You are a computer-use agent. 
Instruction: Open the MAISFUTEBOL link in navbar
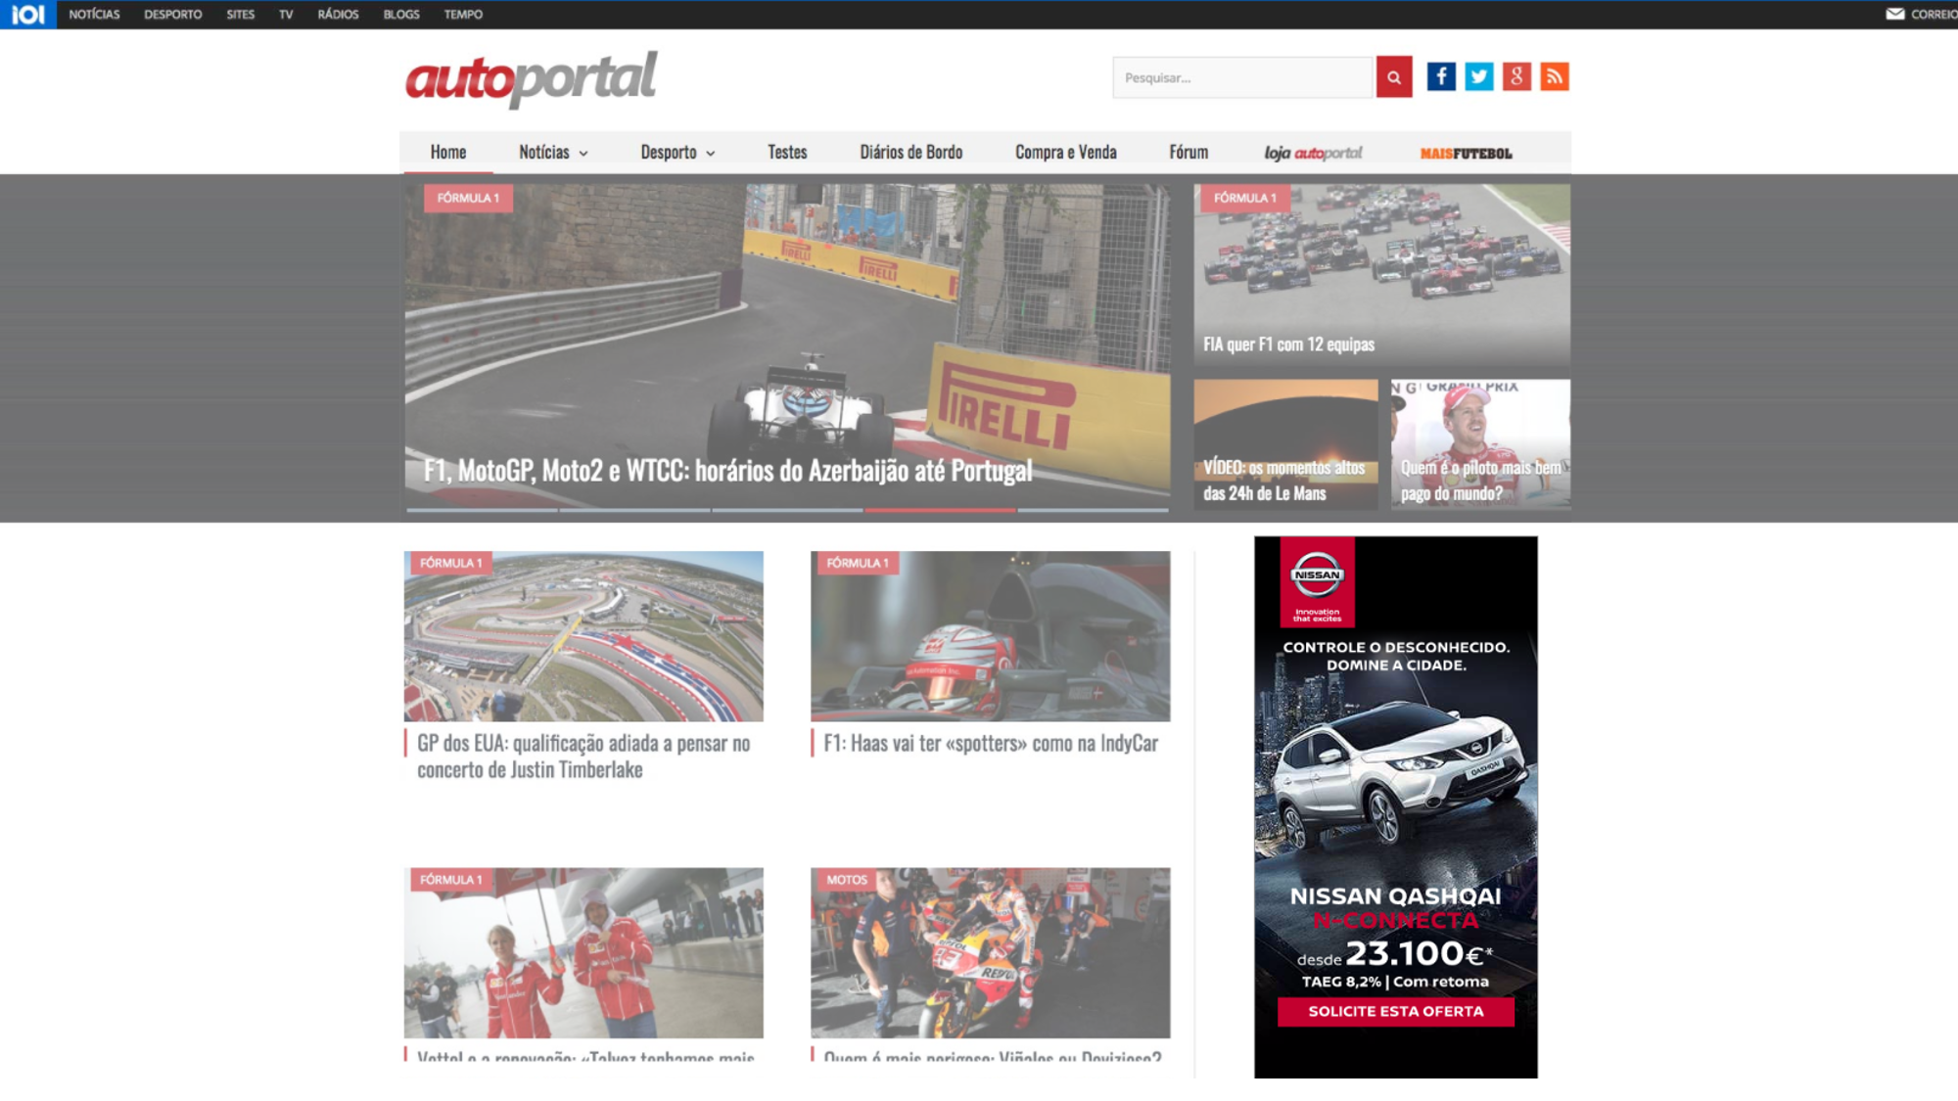tap(1466, 154)
